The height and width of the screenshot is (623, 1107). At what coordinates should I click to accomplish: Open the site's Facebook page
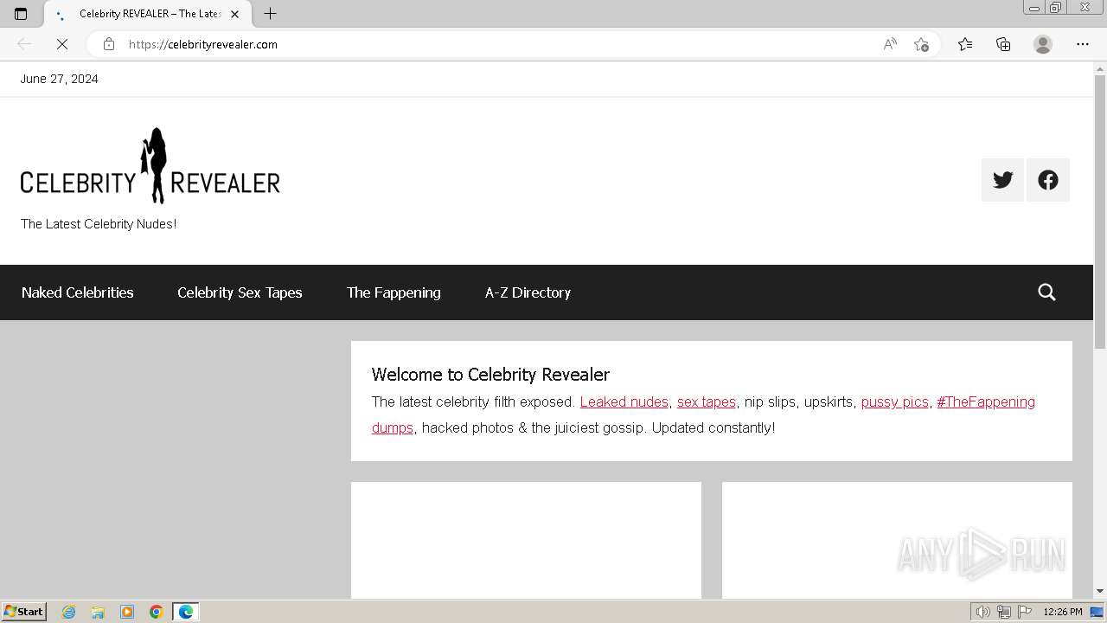1048,180
